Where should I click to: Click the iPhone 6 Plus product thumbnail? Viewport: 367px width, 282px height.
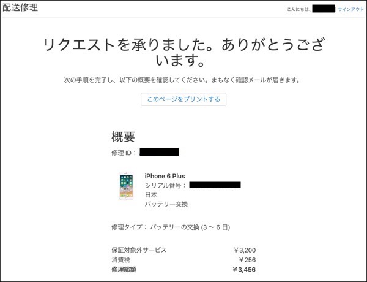click(x=127, y=187)
